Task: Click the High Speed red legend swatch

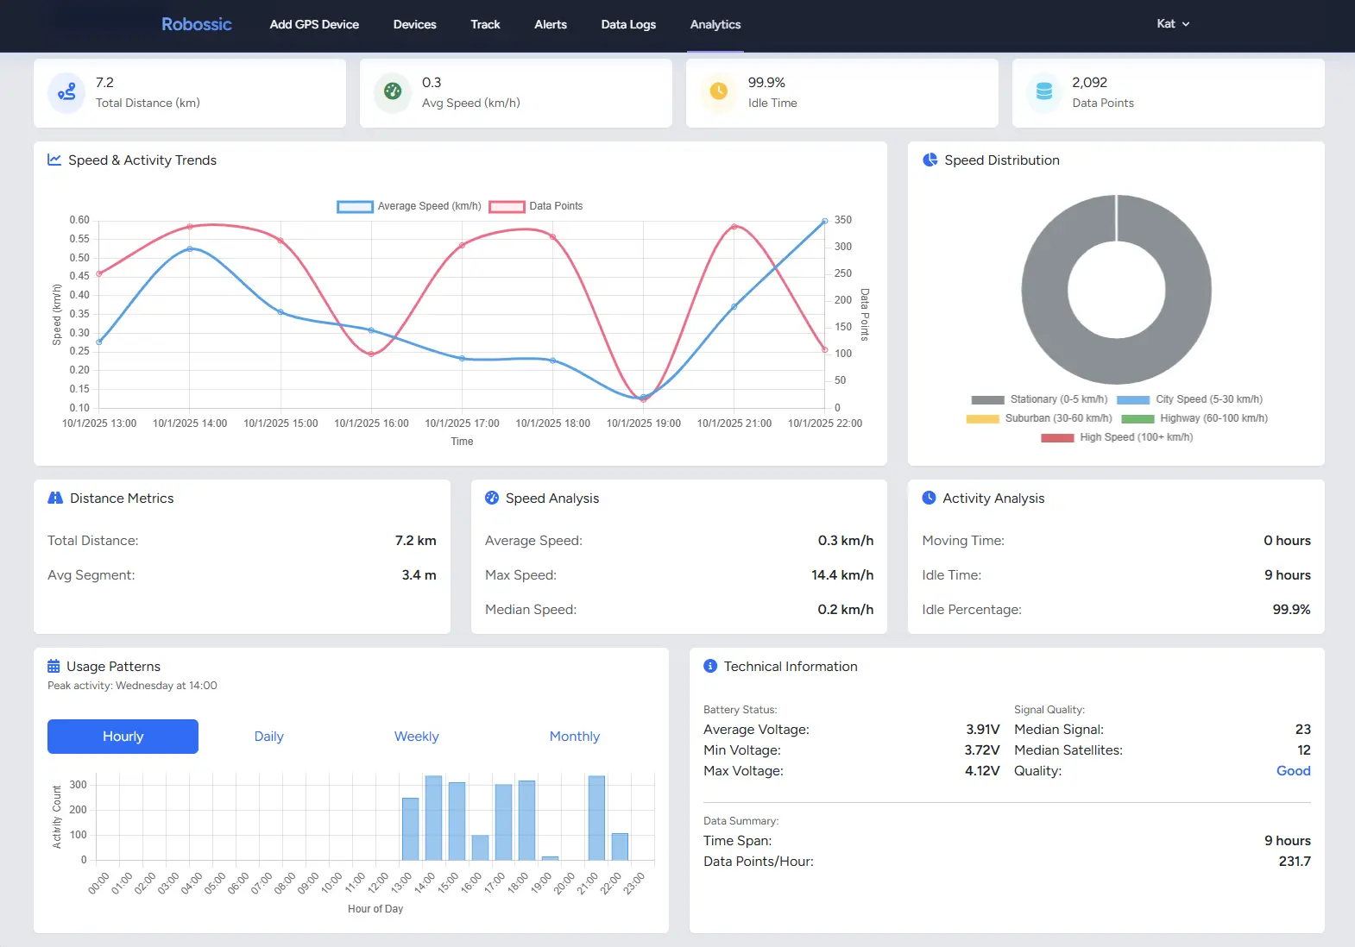Action: [1057, 438]
